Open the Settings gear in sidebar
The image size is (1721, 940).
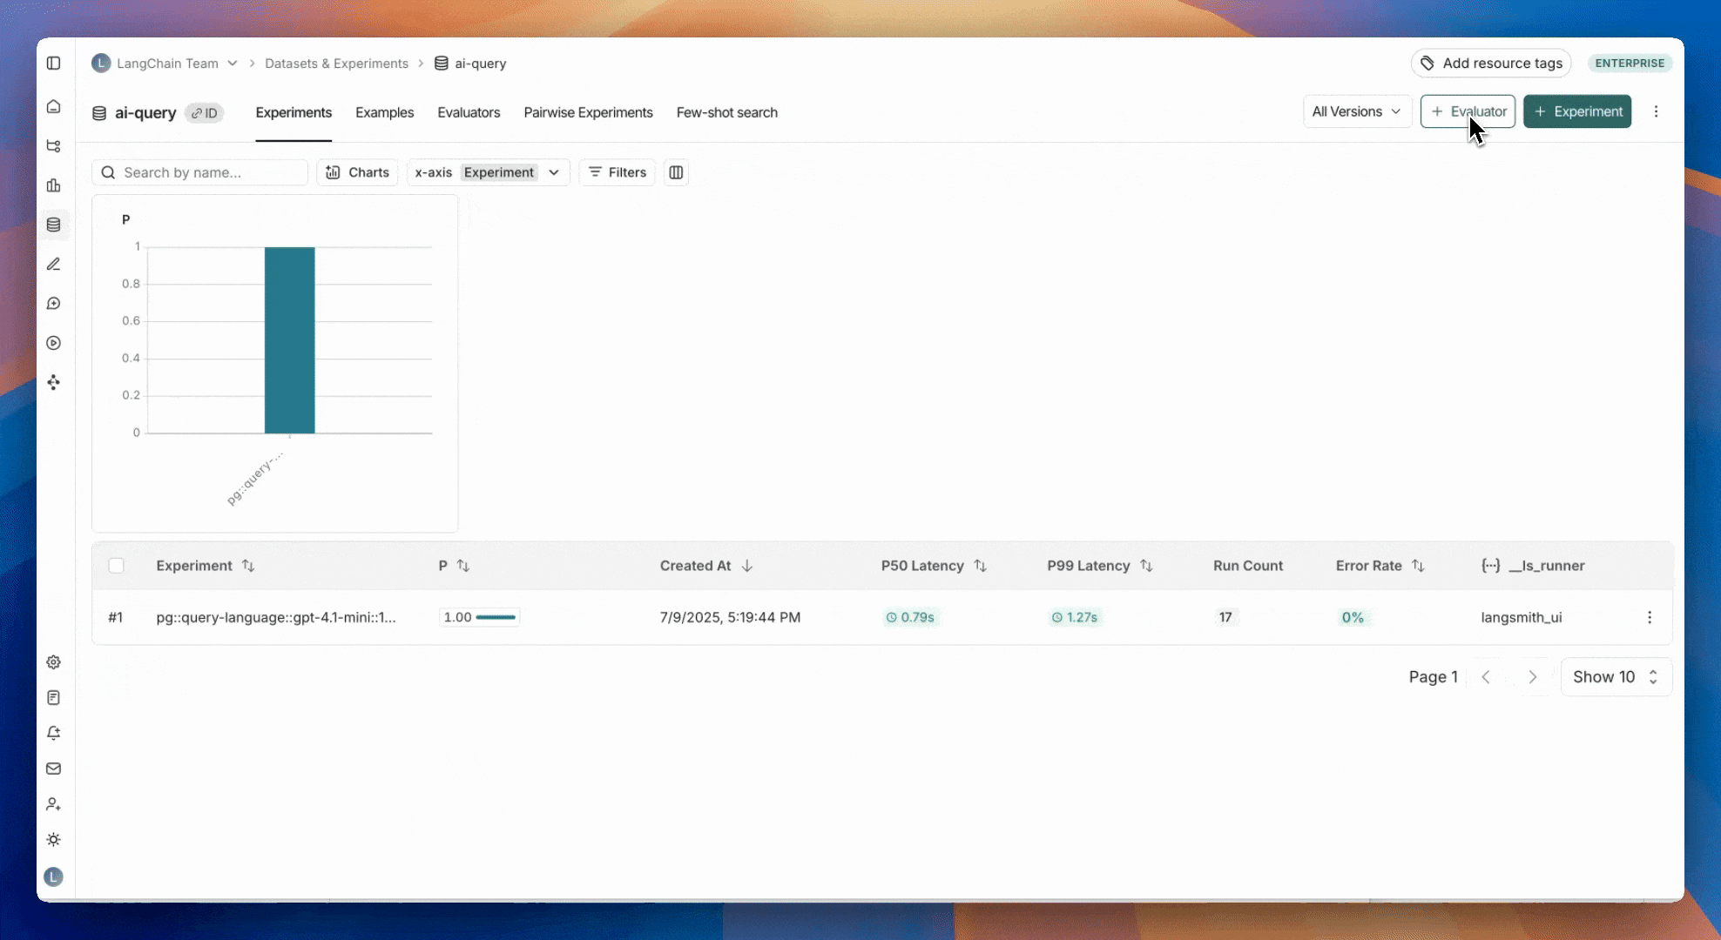point(53,662)
